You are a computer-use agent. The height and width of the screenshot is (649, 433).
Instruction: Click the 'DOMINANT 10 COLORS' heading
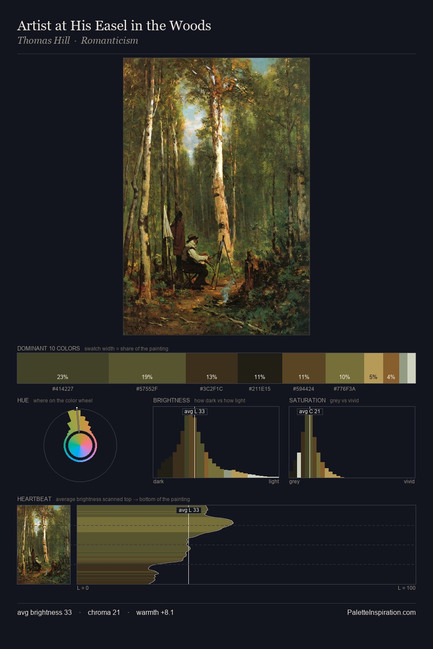48,348
